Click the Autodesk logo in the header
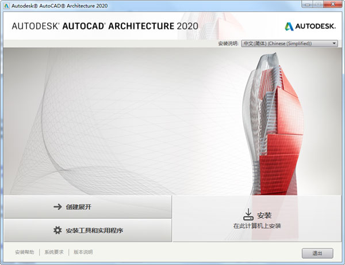Image resolution: width=345 pixels, height=265 pixels. (x=310, y=26)
